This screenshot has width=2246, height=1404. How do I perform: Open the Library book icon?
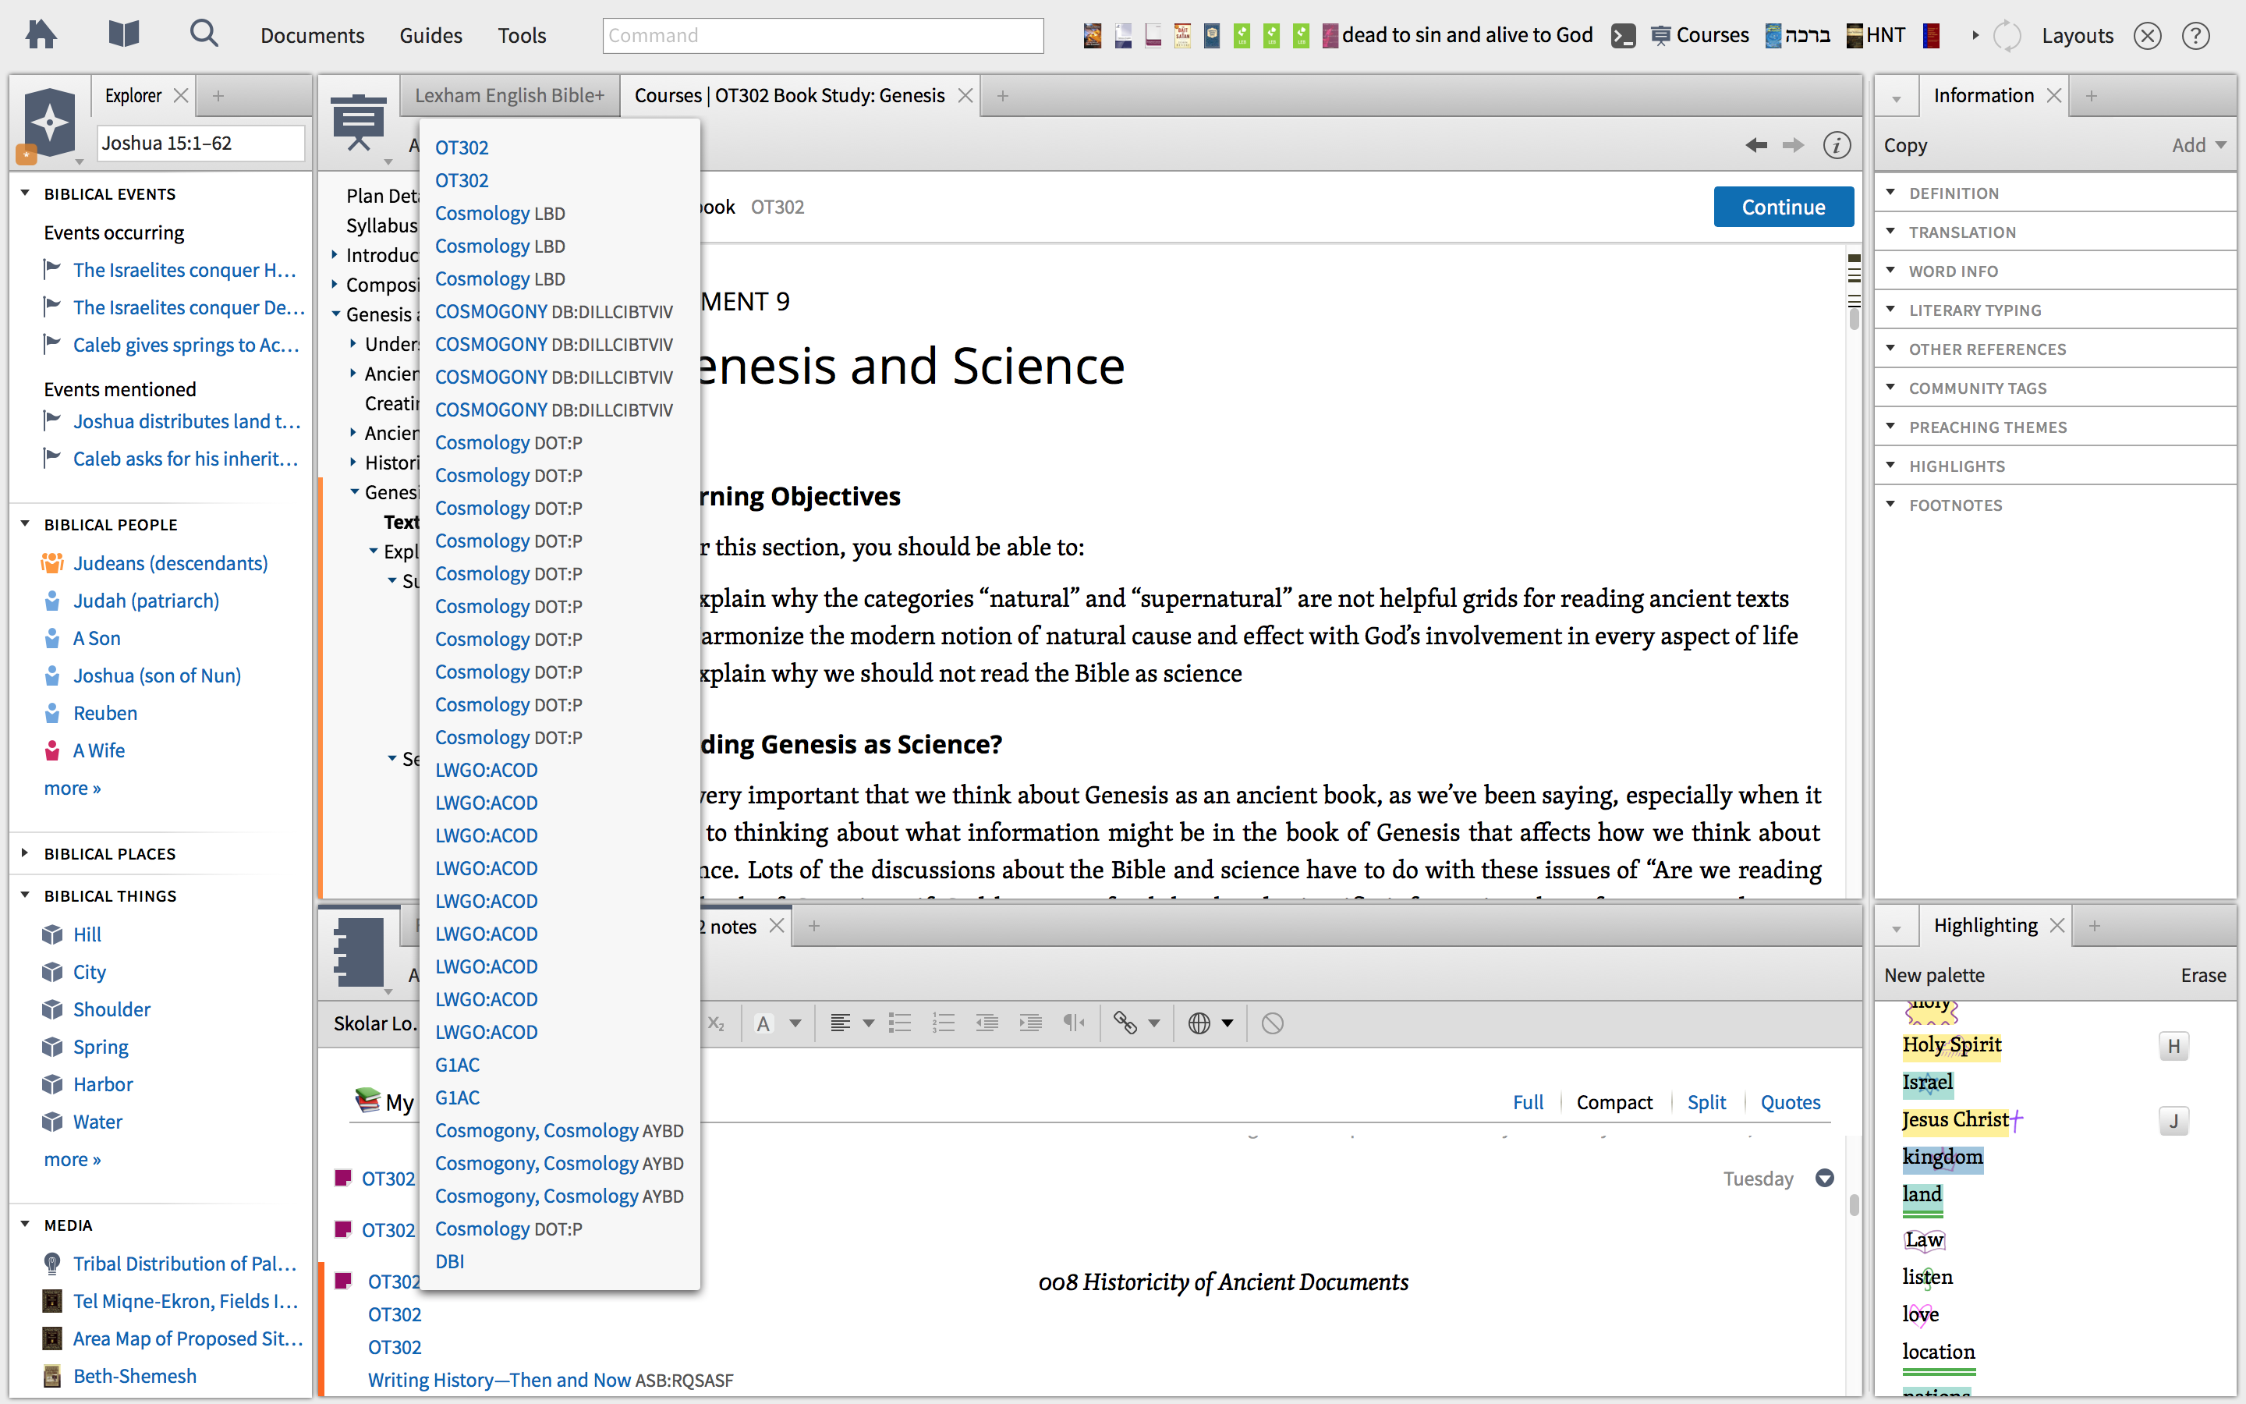(x=123, y=35)
